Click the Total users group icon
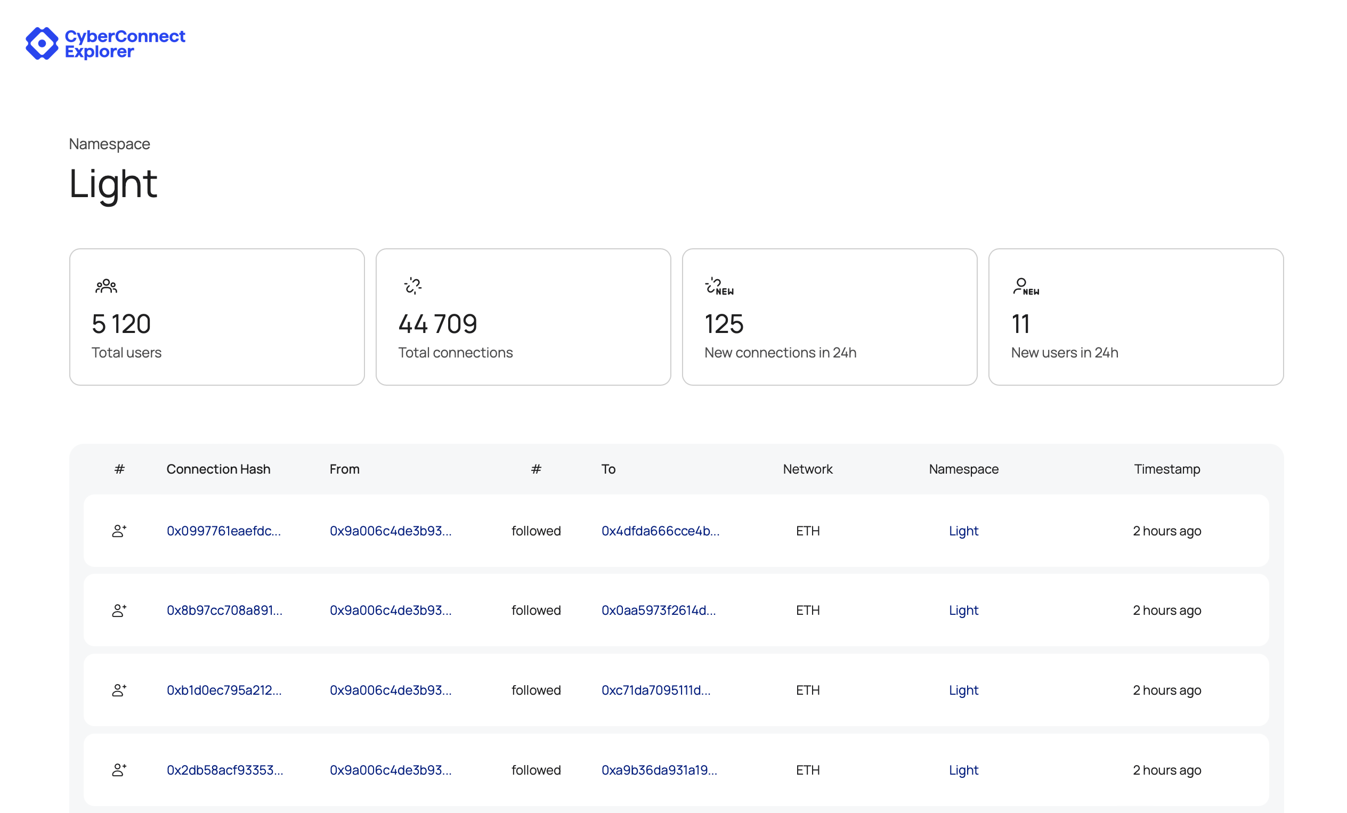Image resolution: width=1347 pixels, height=813 pixels. tap(106, 286)
